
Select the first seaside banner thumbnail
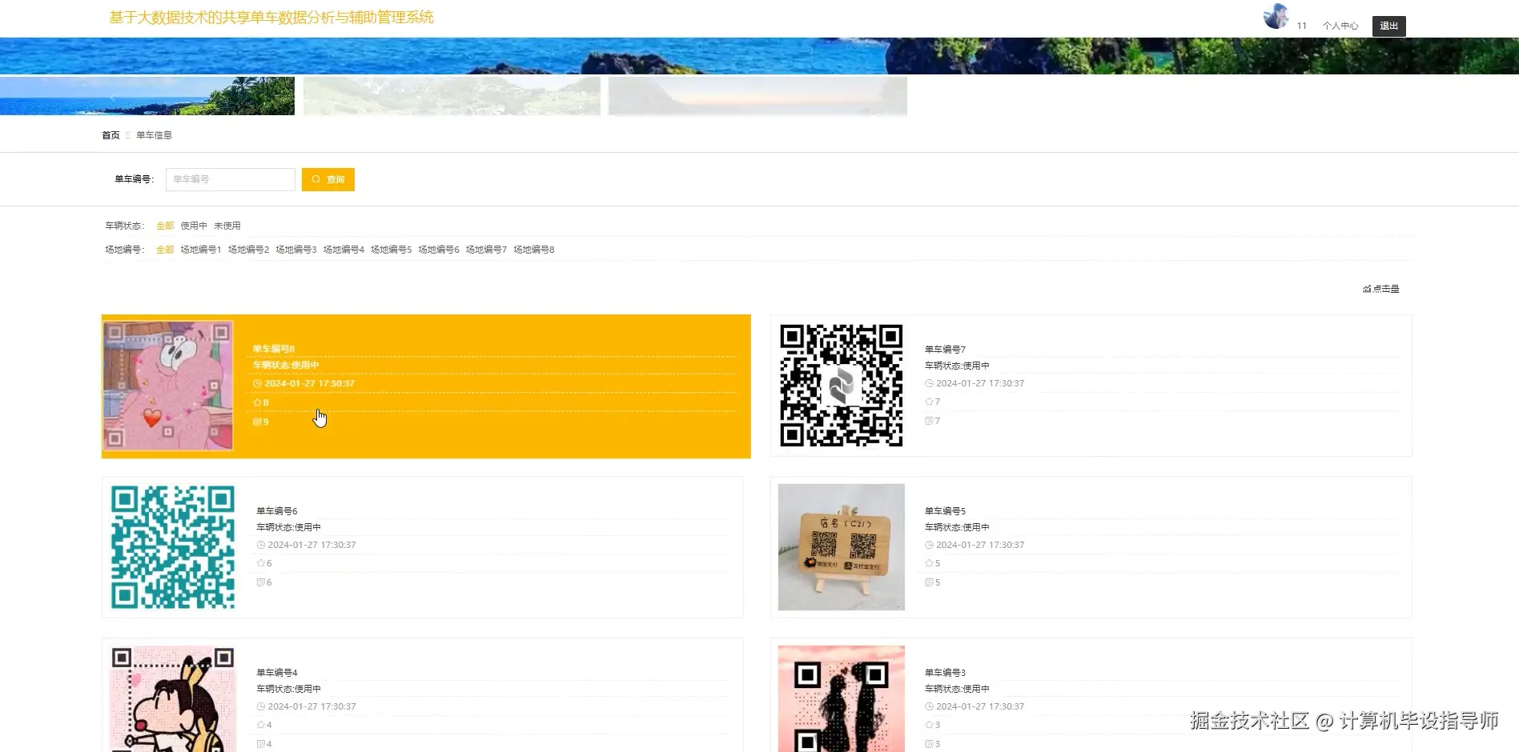point(147,96)
